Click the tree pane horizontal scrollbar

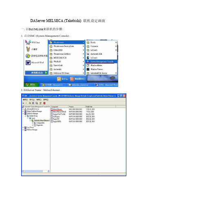pyautogui.click(x=36, y=171)
